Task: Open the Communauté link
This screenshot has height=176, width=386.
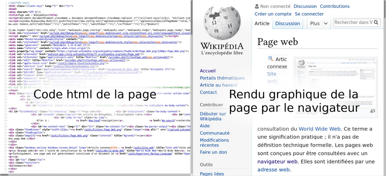Action: 215,133
